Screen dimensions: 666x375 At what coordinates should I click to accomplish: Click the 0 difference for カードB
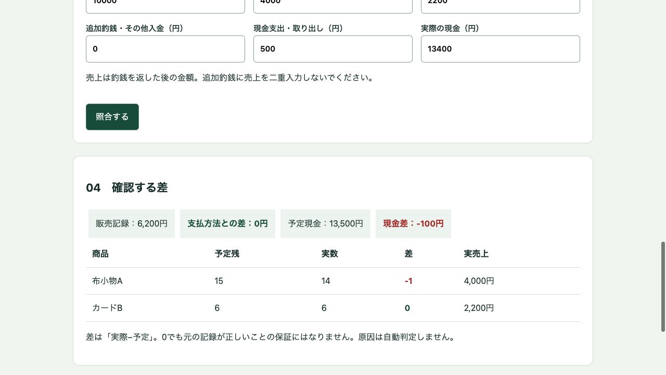[407, 308]
